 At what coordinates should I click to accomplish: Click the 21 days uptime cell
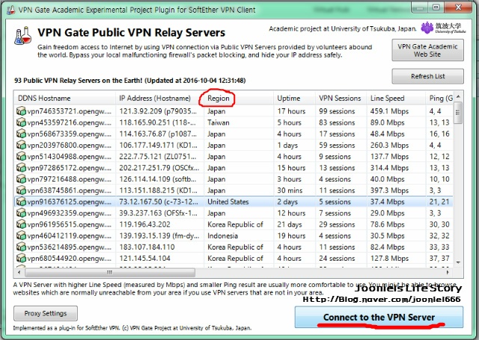point(290,224)
